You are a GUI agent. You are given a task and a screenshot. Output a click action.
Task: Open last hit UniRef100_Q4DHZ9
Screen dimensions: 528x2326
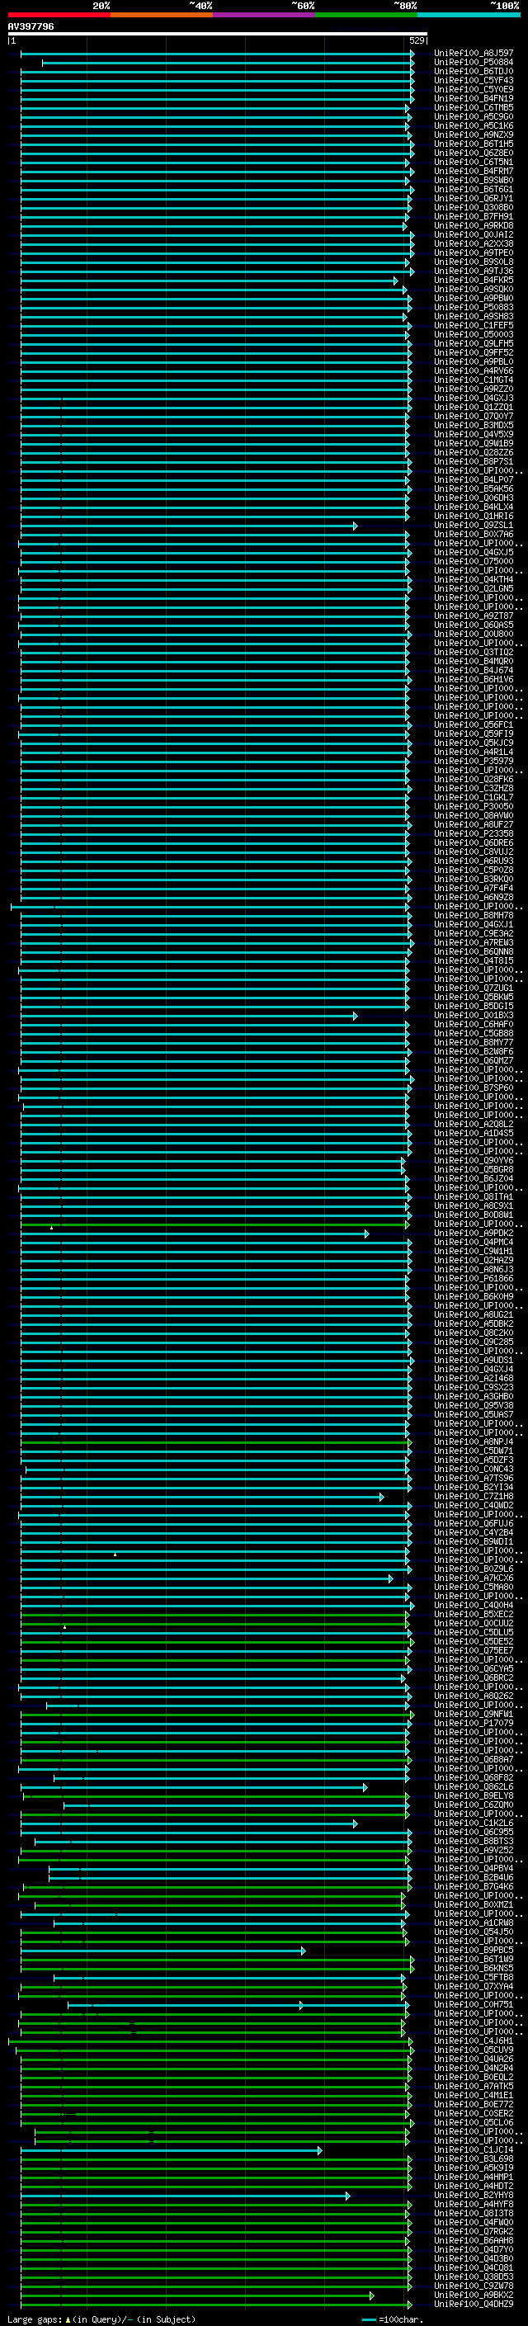(474, 2305)
